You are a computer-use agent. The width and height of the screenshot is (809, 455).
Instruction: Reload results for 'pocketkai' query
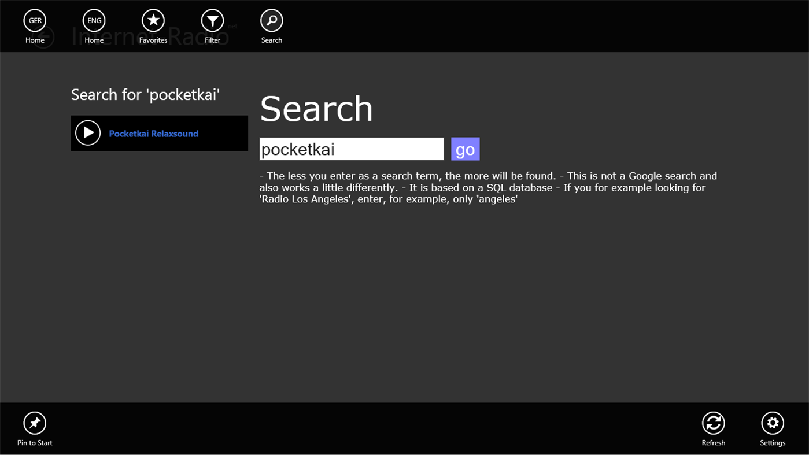(713, 428)
